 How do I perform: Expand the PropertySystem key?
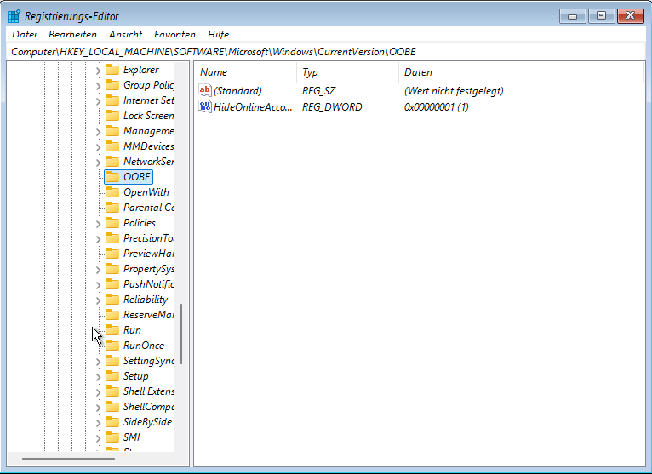pyautogui.click(x=98, y=270)
